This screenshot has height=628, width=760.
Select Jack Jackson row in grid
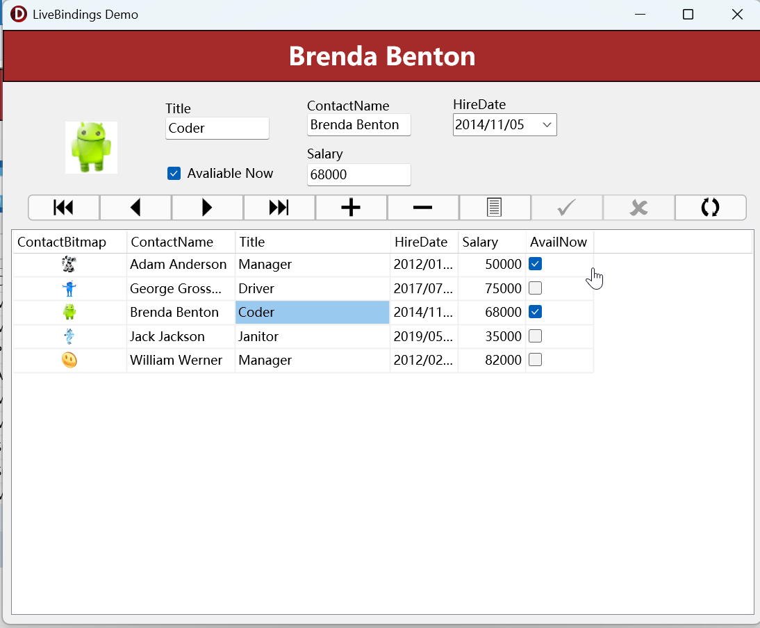(x=167, y=336)
